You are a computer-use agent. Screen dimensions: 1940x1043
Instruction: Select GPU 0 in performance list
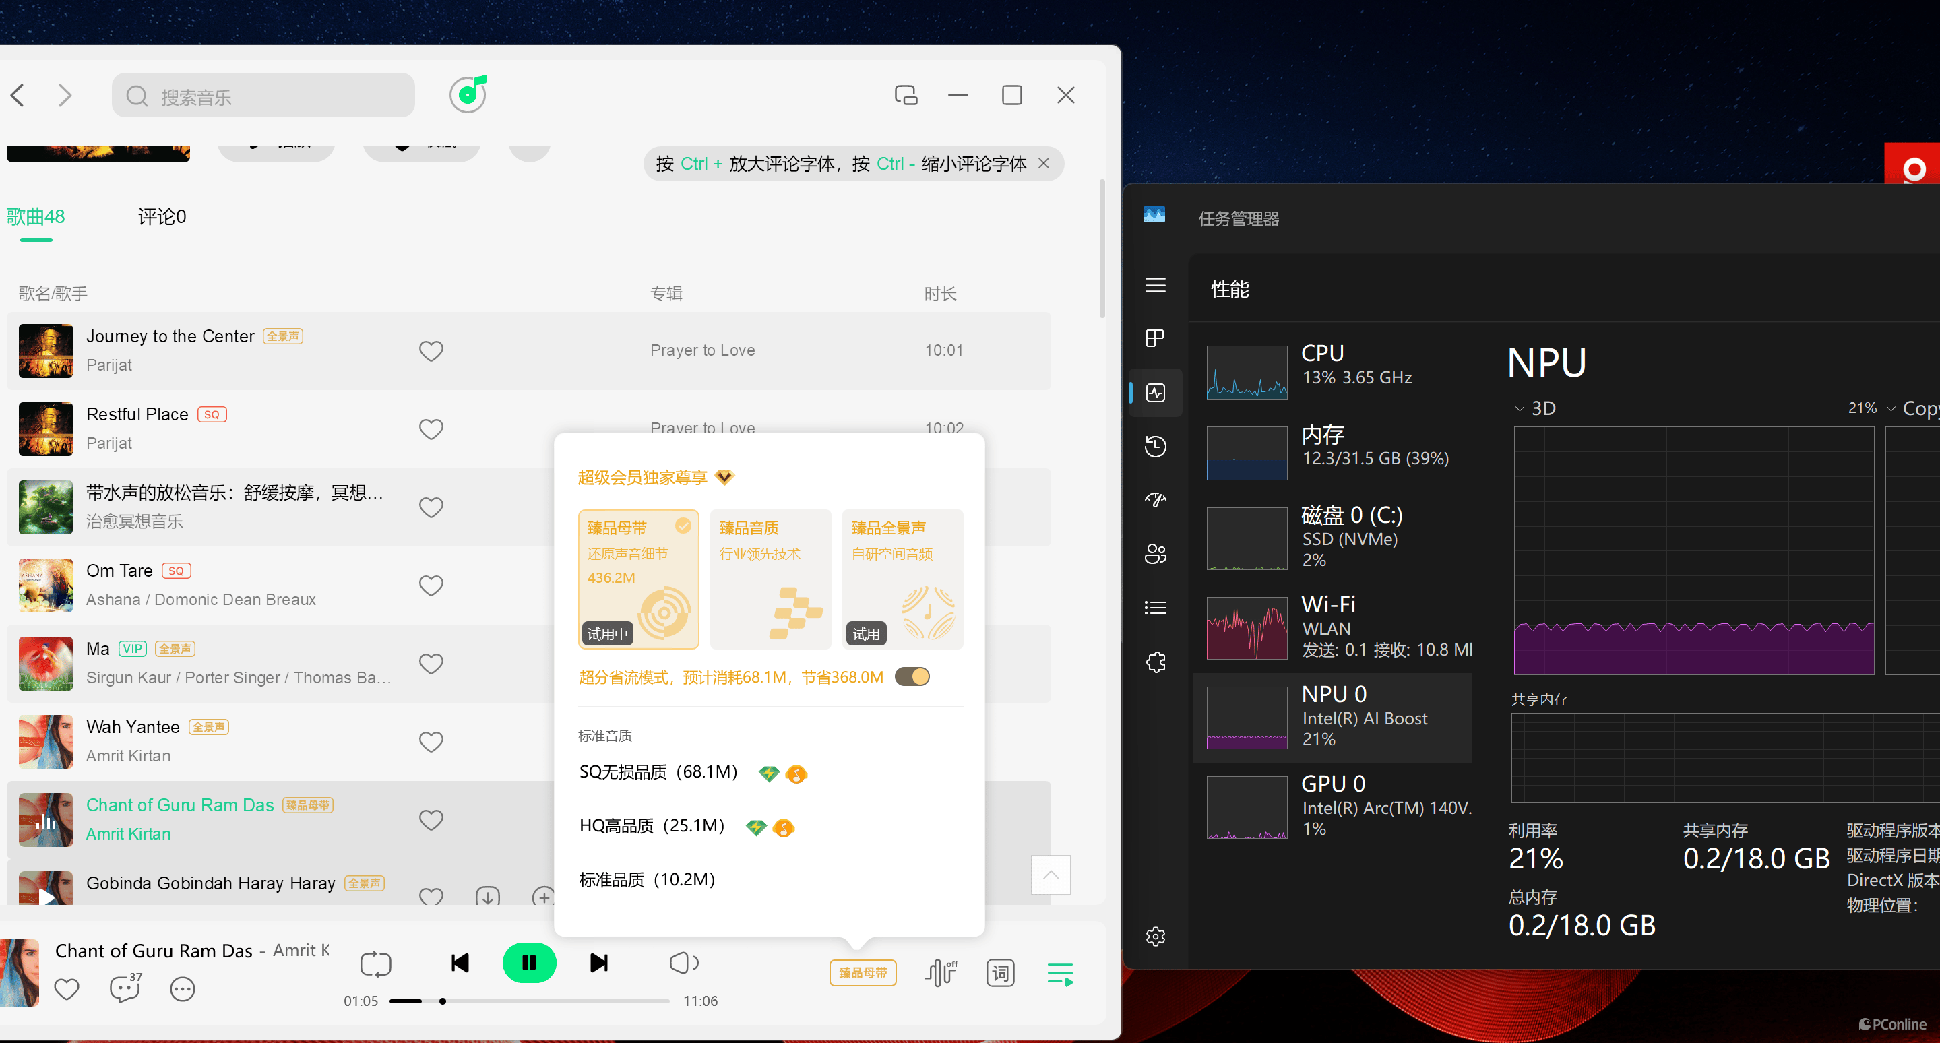click(1333, 806)
